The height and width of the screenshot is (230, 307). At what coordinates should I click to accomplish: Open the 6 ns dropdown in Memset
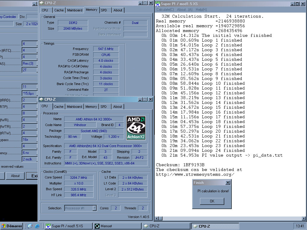point(30,153)
